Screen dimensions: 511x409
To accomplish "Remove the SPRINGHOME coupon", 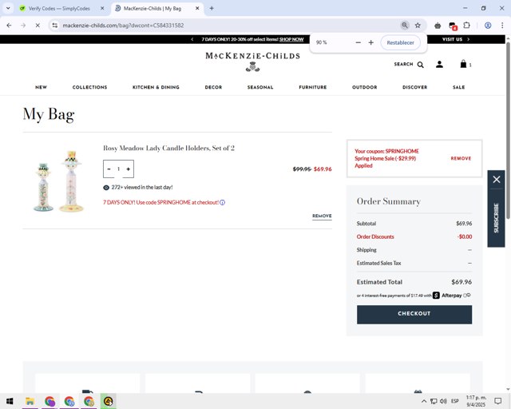I will (x=461, y=158).
